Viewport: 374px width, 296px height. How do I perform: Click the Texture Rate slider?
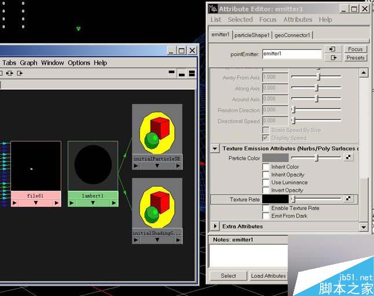point(316,199)
